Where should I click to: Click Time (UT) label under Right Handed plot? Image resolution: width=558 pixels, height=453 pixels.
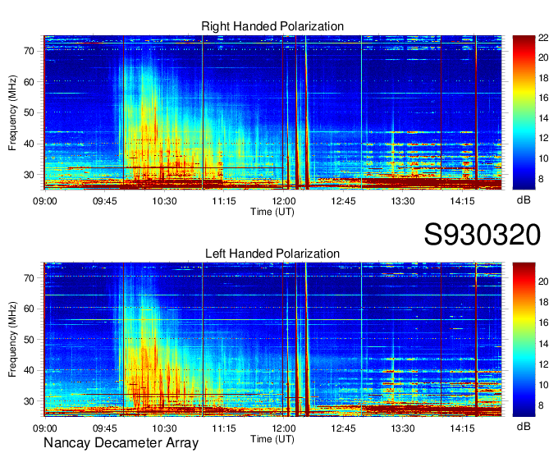click(272, 212)
